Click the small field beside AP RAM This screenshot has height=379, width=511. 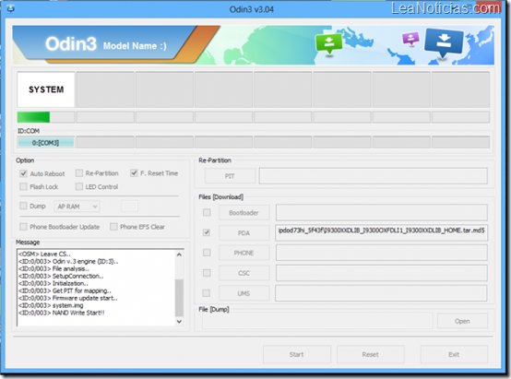130,207
